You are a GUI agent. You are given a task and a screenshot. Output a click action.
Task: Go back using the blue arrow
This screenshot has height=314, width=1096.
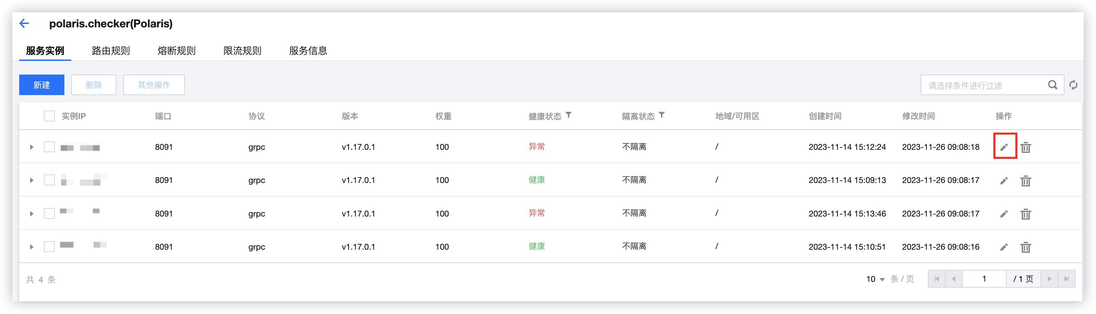coord(24,23)
